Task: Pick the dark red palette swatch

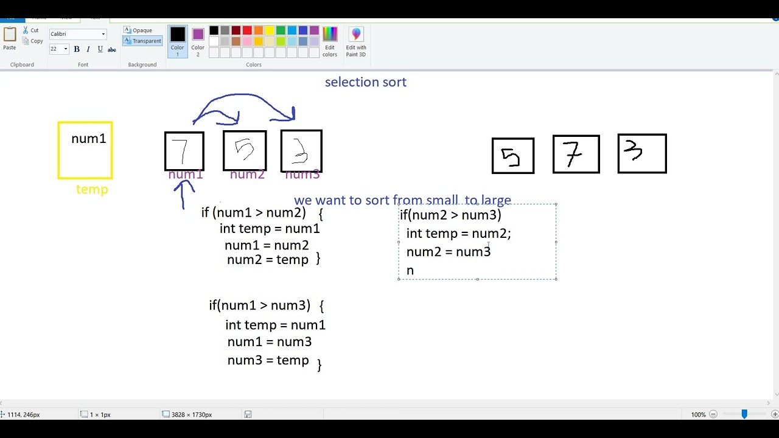Action: pyautogui.click(x=236, y=30)
